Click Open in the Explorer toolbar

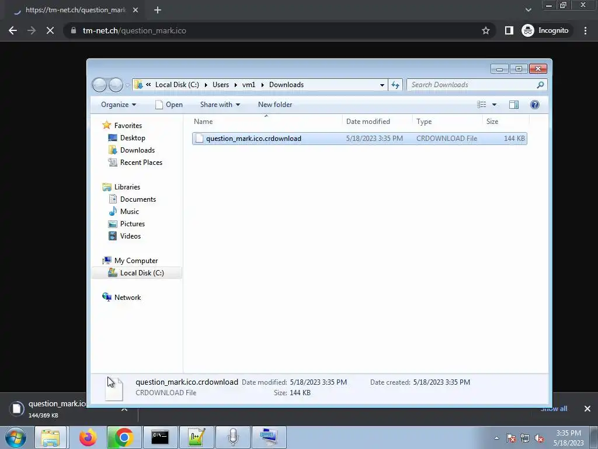pyautogui.click(x=169, y=105)
